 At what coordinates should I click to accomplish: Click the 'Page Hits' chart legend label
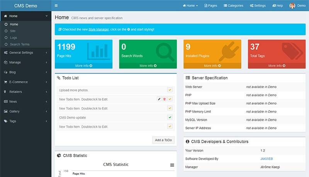coord(79,174)
